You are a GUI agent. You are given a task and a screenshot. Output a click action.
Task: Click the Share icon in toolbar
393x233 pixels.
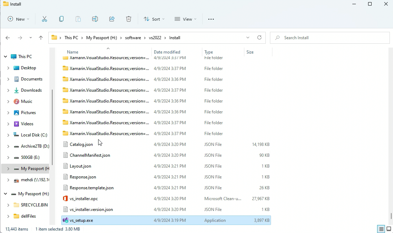(x=112, y=19)
